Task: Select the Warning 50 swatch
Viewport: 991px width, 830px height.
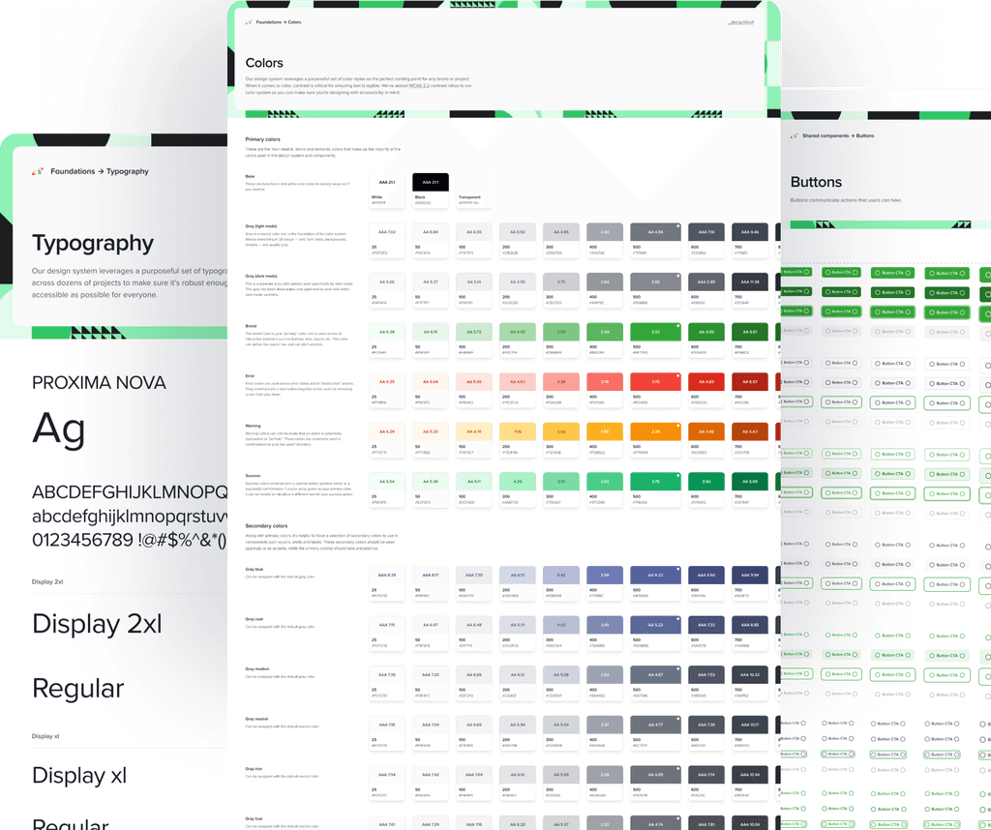Action: pyautogui.click(x=431, y=439)
